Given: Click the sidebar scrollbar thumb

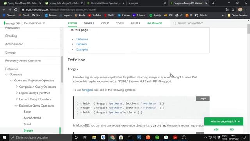Looking at the screenshot, I should click(x=62, y=69).
